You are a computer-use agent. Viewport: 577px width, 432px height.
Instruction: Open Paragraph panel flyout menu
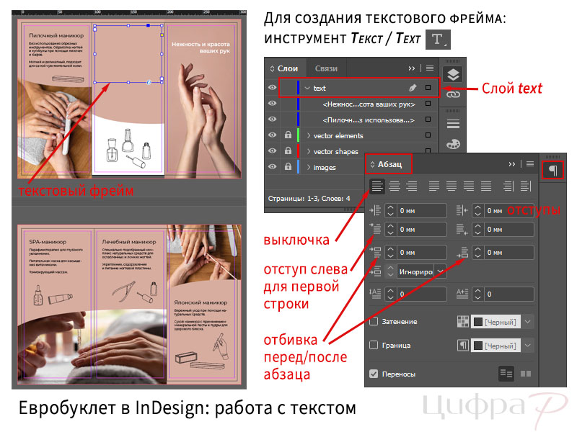tap(530, 164)
